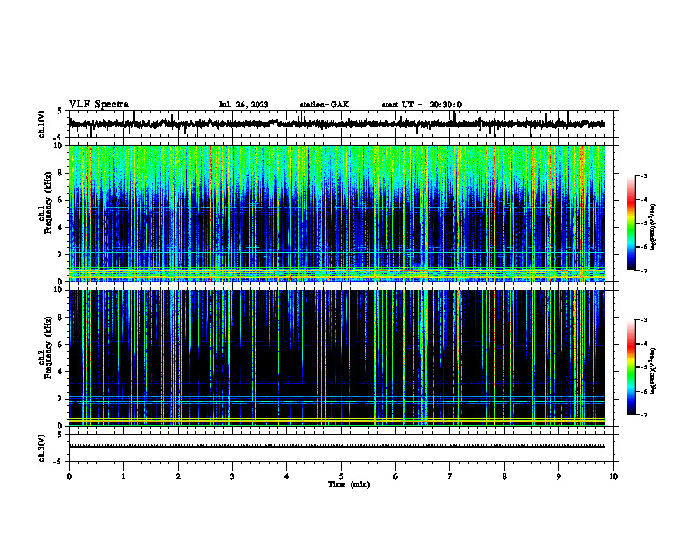Screen dimensions: 691x534
Task: Click the ch.3(V) axis label
Action: [x=42, y=448]
